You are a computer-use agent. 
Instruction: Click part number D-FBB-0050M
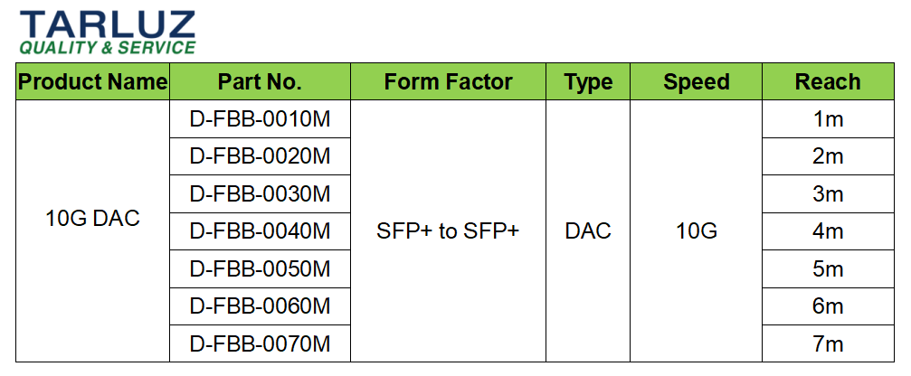pyautogui.click(x=260, y=269)
